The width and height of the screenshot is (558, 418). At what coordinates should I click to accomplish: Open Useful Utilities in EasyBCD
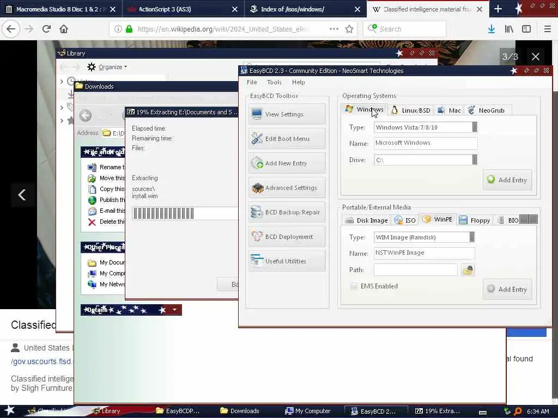pyautogui.click(x=287, y=261)
